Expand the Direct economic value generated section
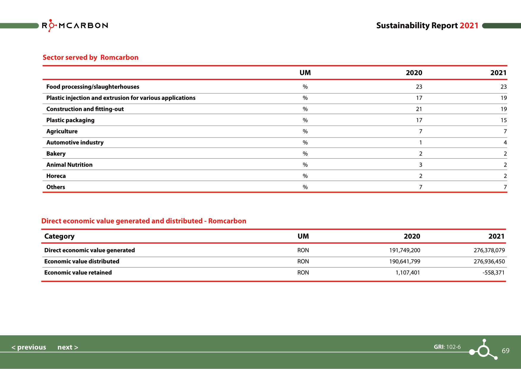 pos(144,221)
